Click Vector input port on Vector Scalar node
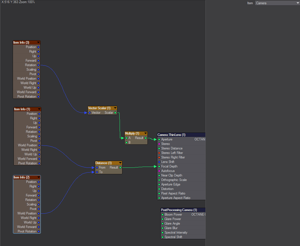The height and width of the screenshot is (246, 300). point(89,113)
